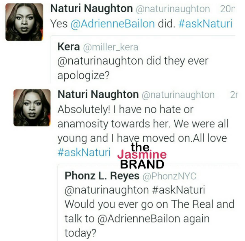Select the #askNaturi hashtag below 'young and I have moved on'
The height and width of the screenshot is (241, 245).
(x=84, y=152)
